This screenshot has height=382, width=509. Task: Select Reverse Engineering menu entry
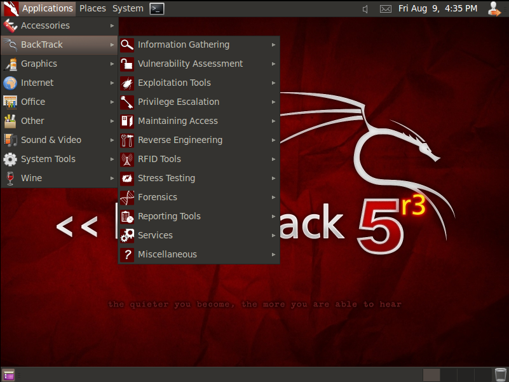pyautogui.click(x=199, y=140)
